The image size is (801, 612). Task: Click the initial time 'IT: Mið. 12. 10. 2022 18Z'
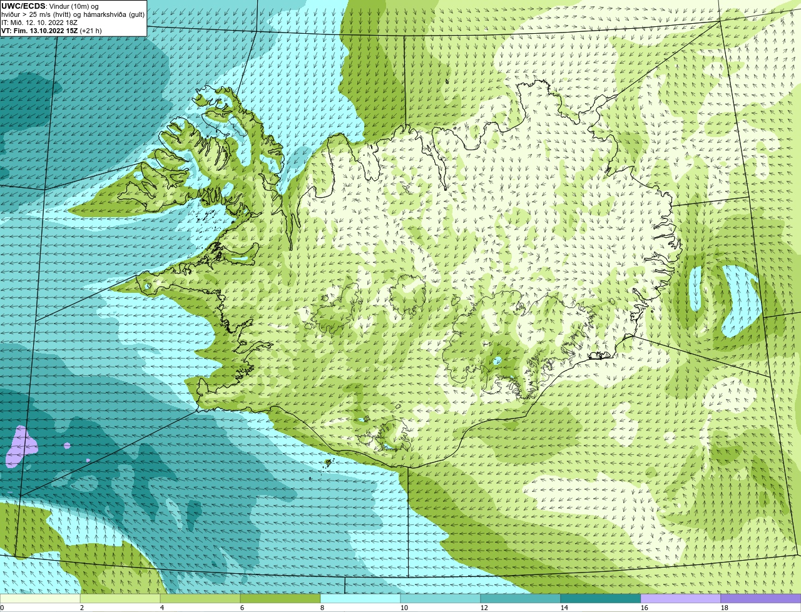39,23
